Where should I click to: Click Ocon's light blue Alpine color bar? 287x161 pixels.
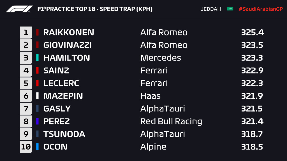pos(37,147)
